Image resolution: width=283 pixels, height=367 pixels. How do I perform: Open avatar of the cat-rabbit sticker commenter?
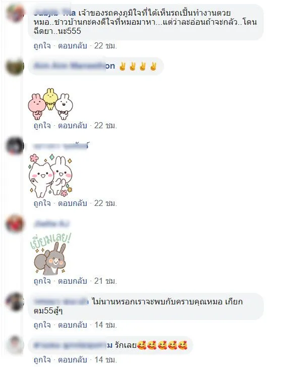click(15, 146)
